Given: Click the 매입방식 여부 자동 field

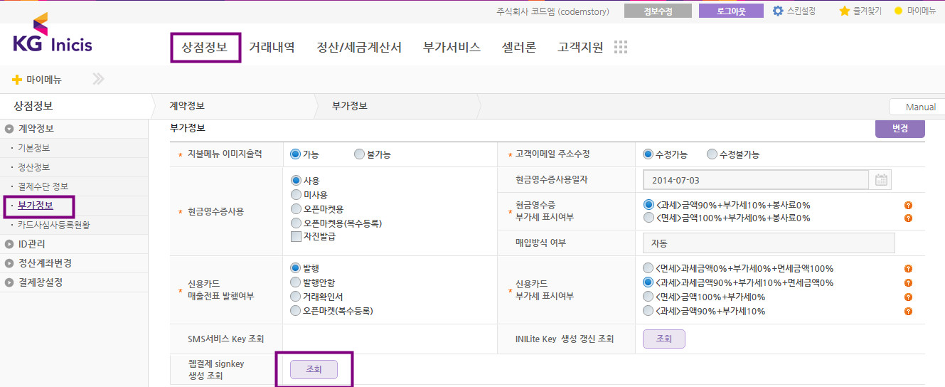Looking at the screenshot, I should 769,243.
